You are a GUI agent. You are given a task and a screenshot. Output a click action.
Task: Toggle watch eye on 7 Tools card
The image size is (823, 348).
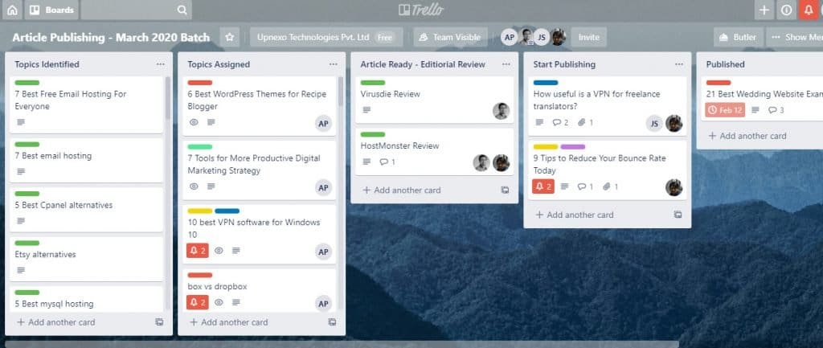click(194, 186)
